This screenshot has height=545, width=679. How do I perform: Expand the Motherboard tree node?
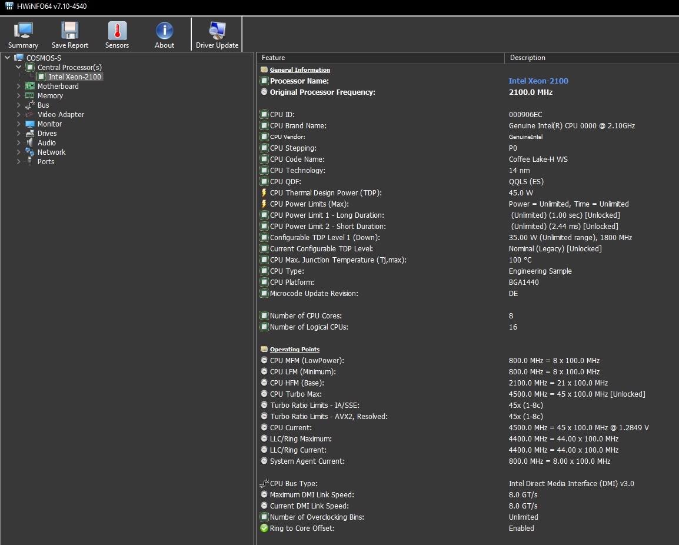18,87
